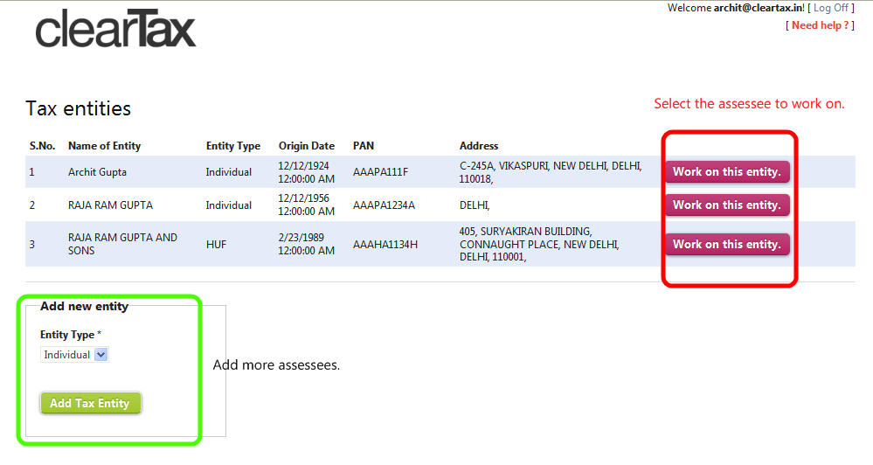Click the Vikaspuri address in the first row

click(x=551, y=172)
